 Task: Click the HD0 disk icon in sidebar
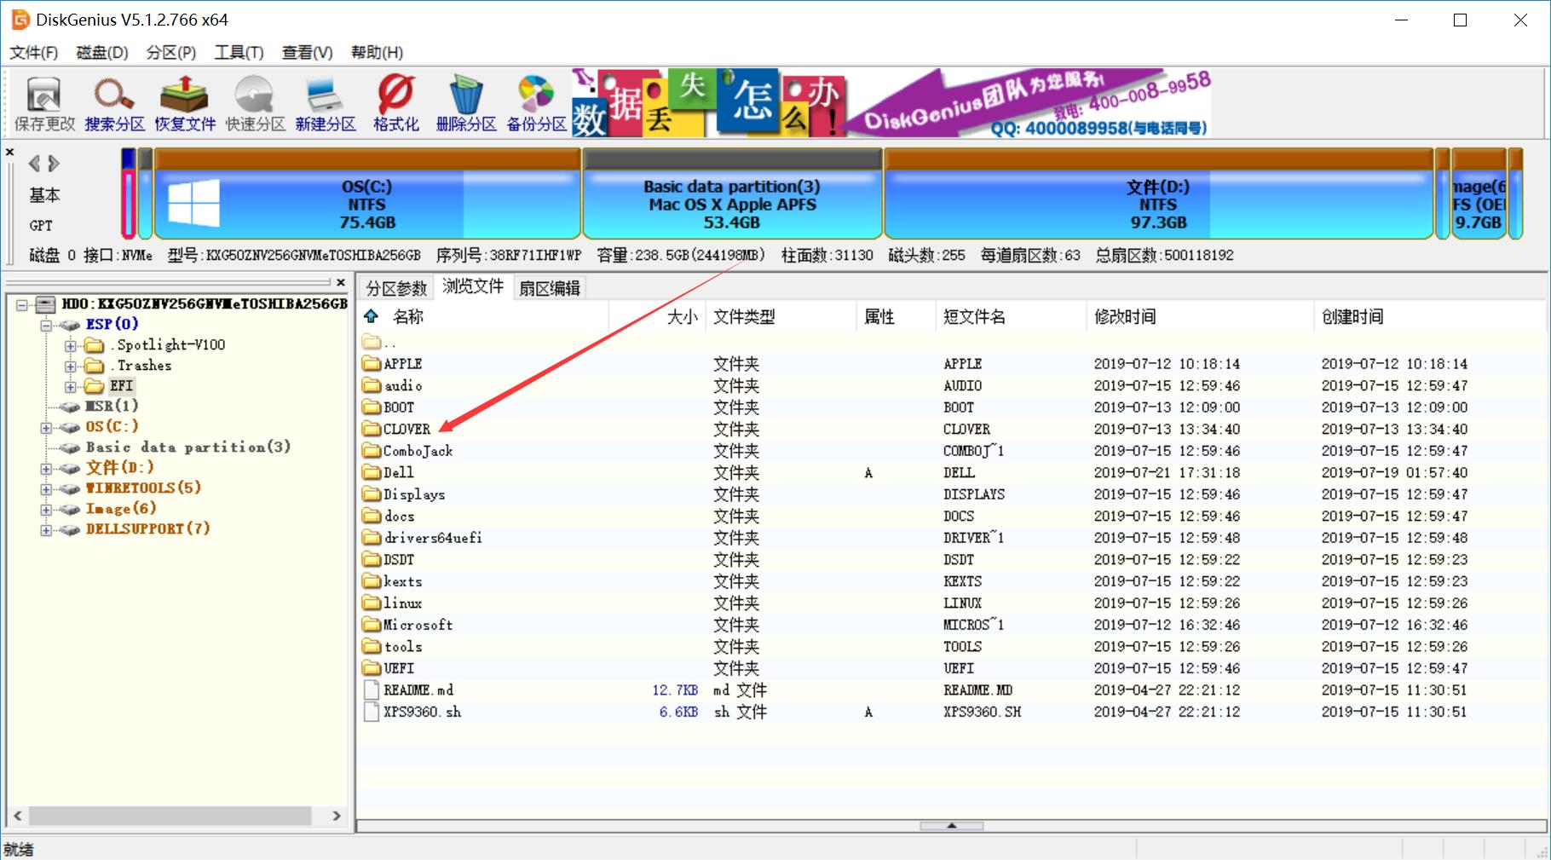tap(44, 303)
